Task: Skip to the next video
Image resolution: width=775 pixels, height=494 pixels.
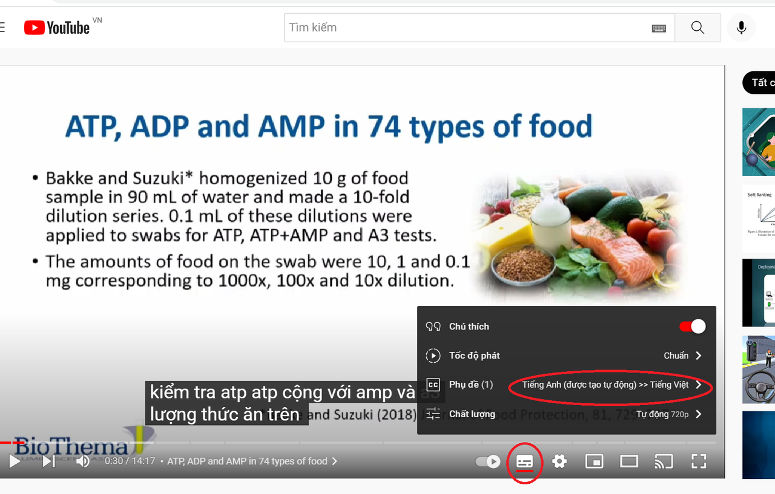Action: 49,461
